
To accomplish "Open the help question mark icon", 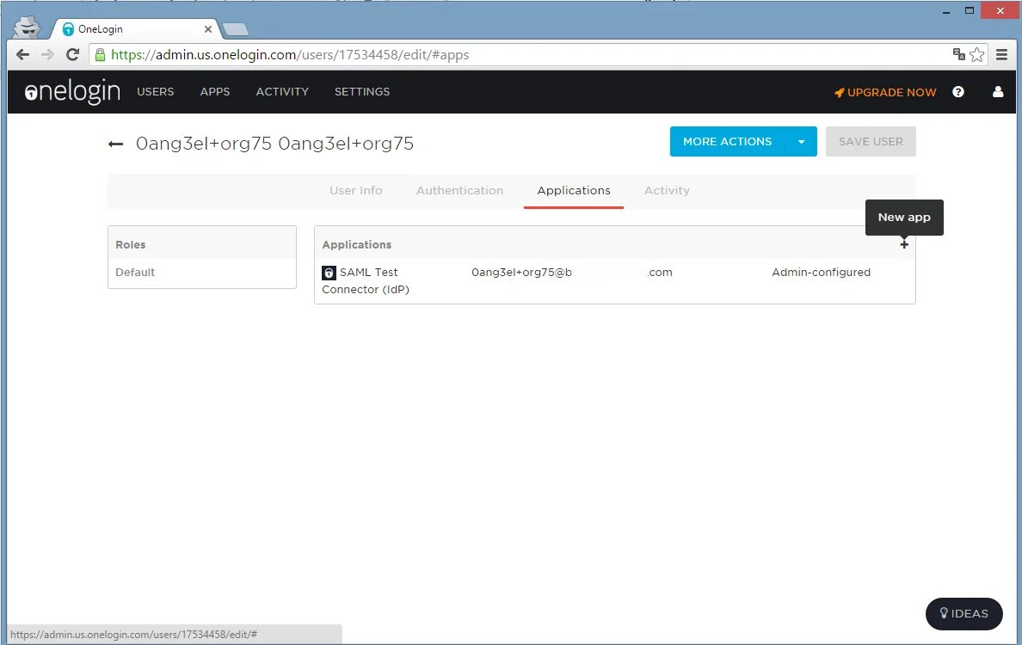I will [958, 92].
